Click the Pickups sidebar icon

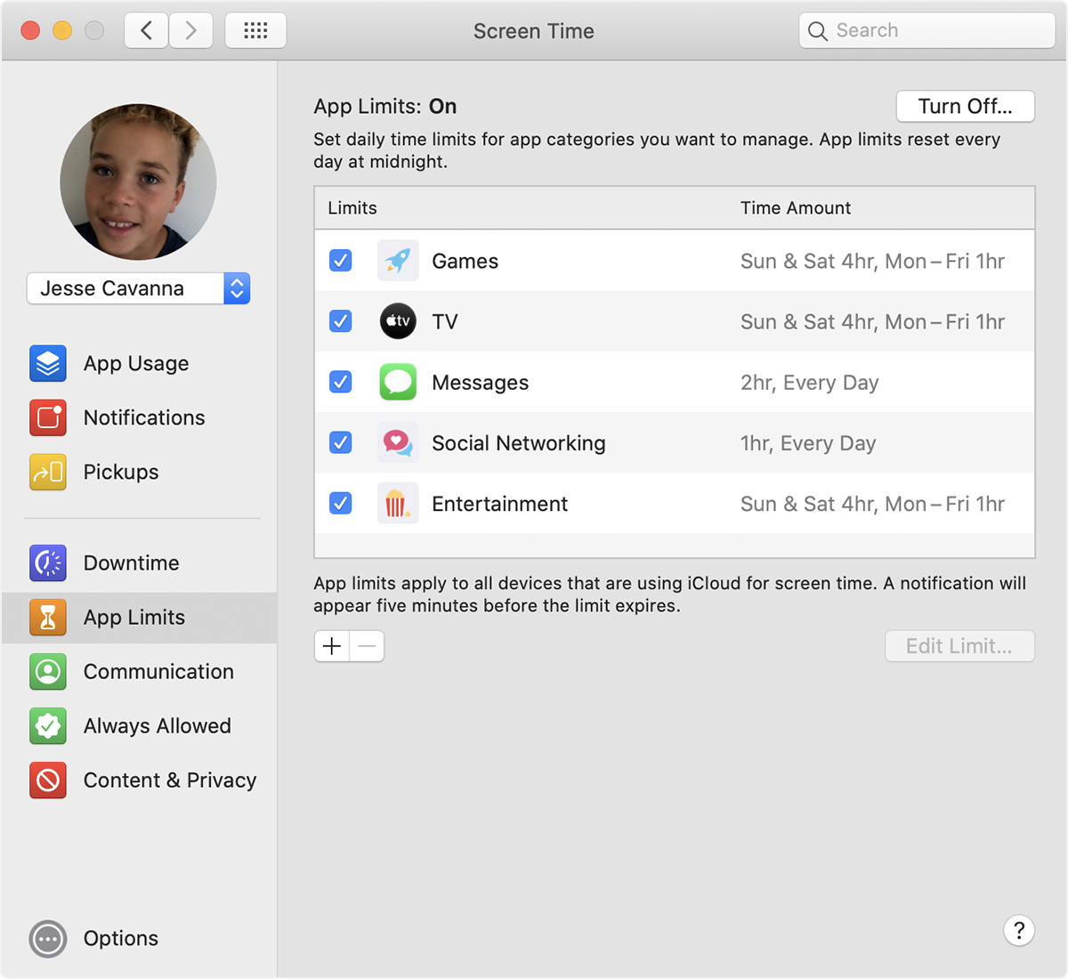pos(47,472)
